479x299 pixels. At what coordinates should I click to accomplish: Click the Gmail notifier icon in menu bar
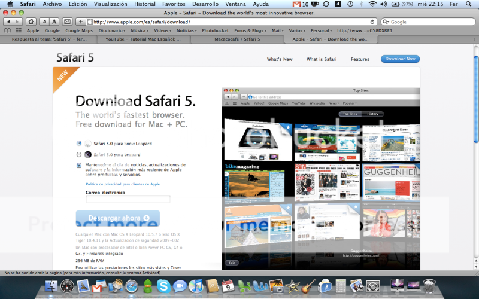pyautogui.click(x=297, y=4)
